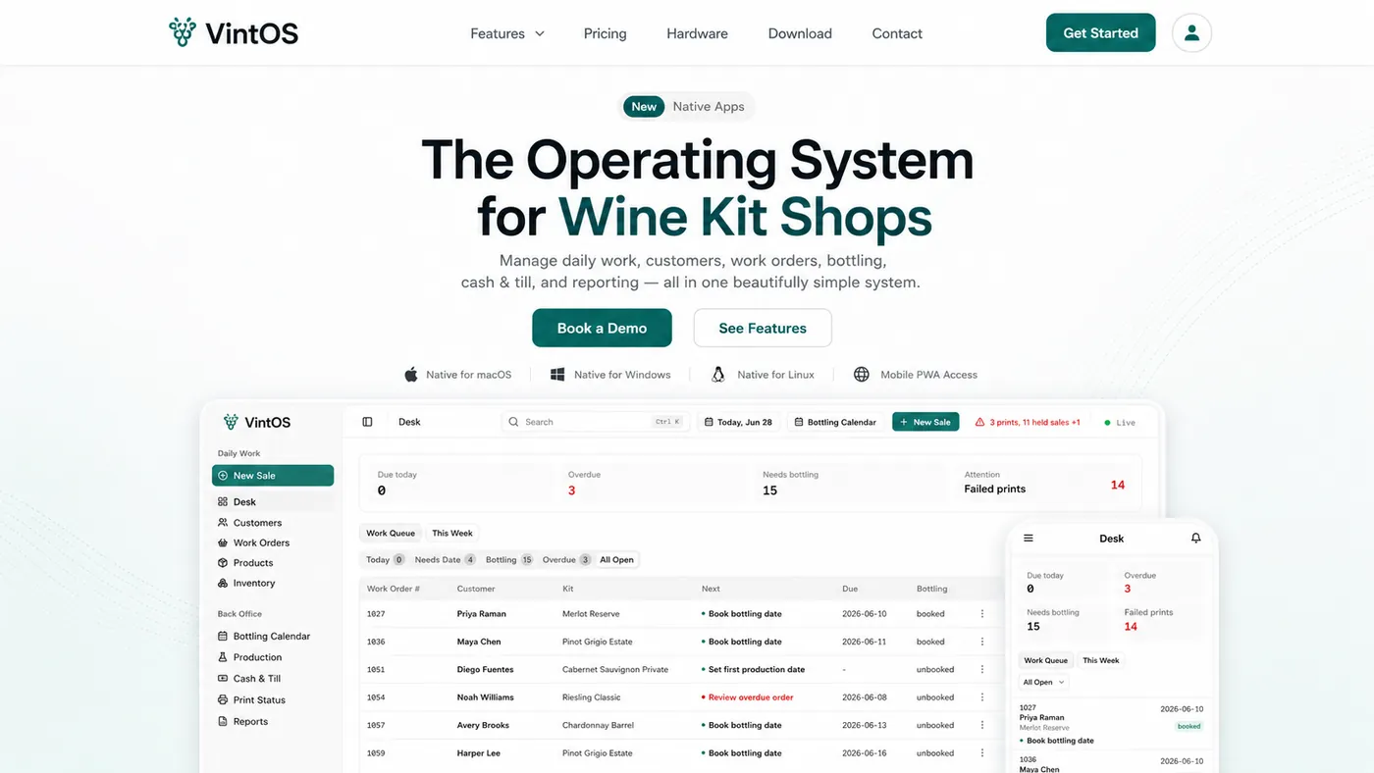Screen dimensions: 1374x773
Task: Click the New Sale button in the app top bar
Action: [925, 422]
